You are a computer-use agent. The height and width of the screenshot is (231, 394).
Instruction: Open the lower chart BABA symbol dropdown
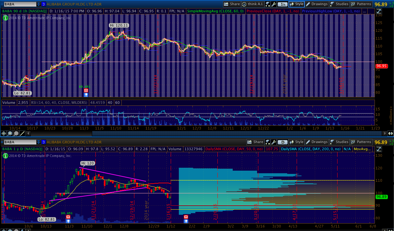point(39,142)
